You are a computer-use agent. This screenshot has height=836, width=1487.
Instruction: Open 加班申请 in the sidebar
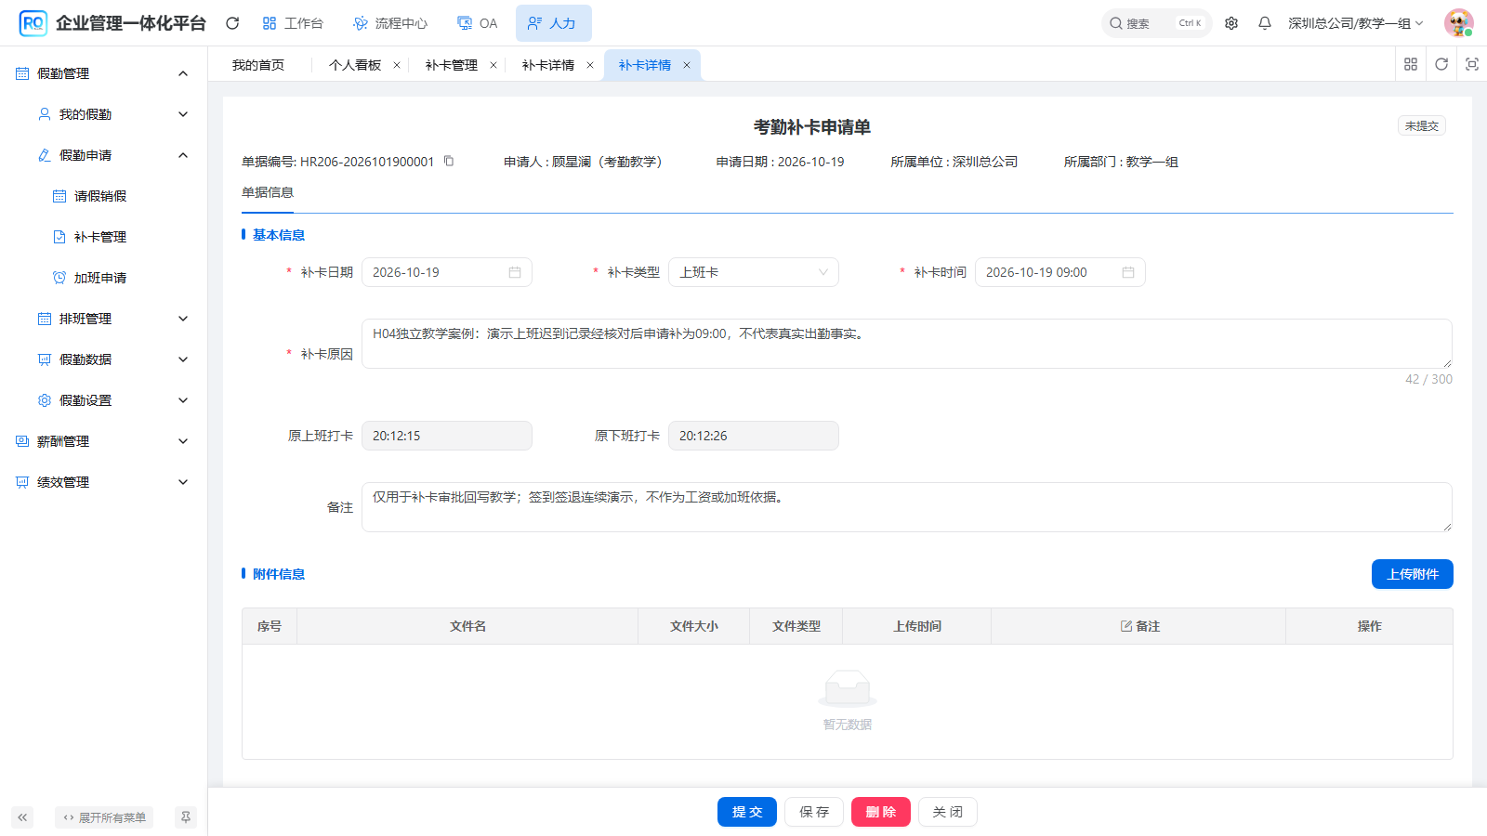(100, 278)
